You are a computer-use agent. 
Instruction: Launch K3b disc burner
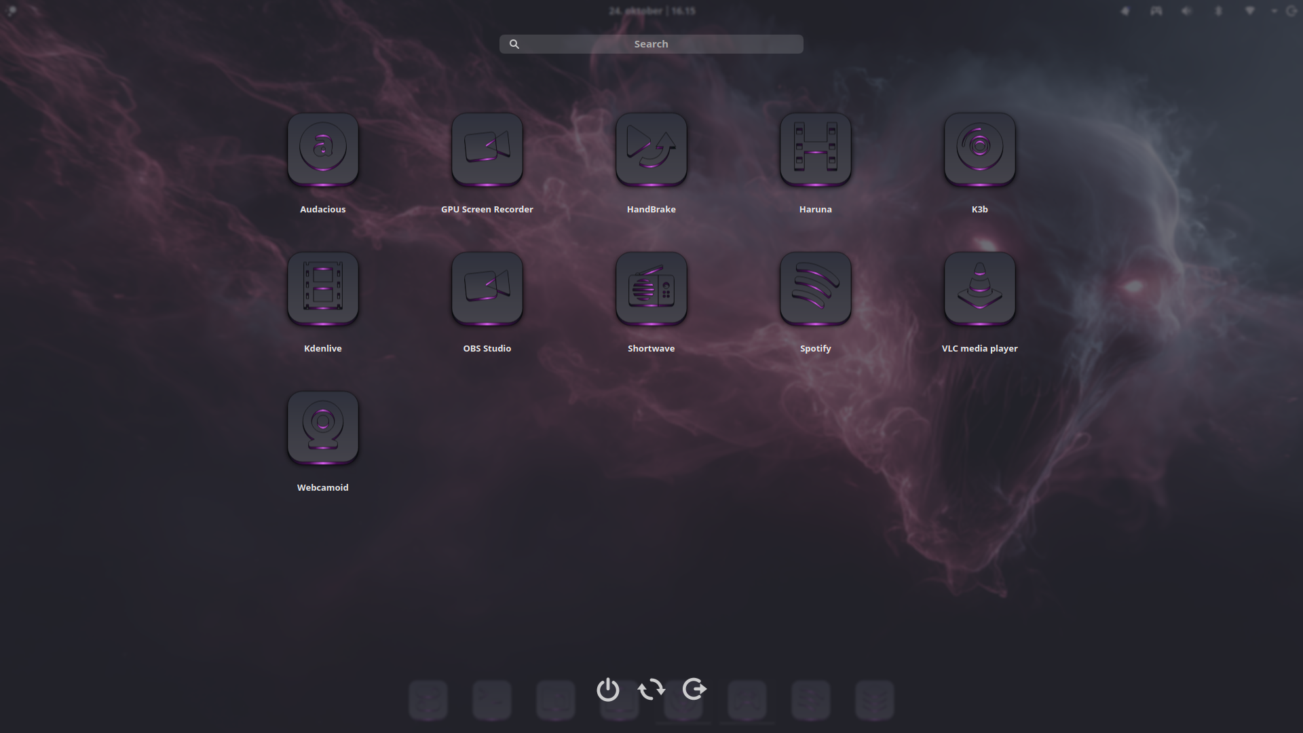coord(980,149)
